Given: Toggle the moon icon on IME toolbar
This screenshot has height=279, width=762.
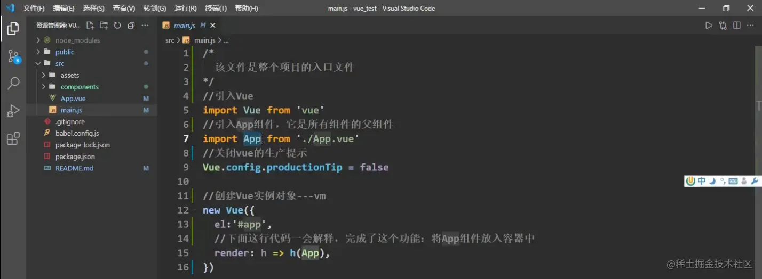Looking at the screenshot, I should (712, 181).
